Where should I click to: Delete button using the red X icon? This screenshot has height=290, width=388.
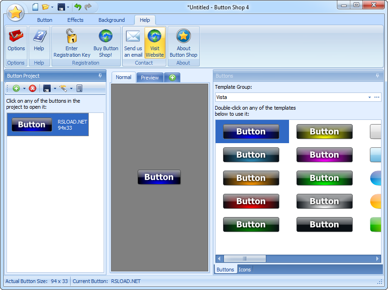pyautogui.click(x=32, y=88)
